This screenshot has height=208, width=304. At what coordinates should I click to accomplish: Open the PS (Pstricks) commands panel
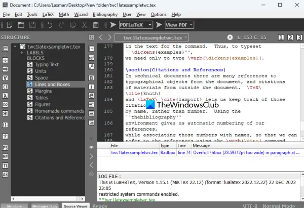[5, 148]
